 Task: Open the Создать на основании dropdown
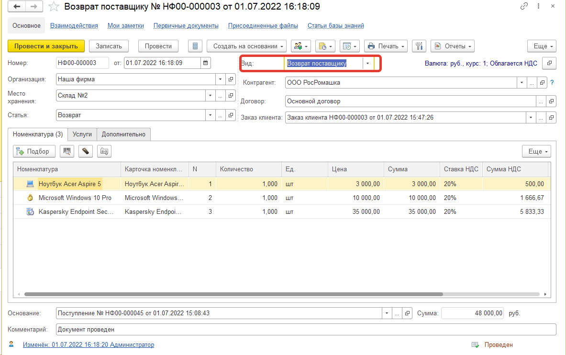246,46
